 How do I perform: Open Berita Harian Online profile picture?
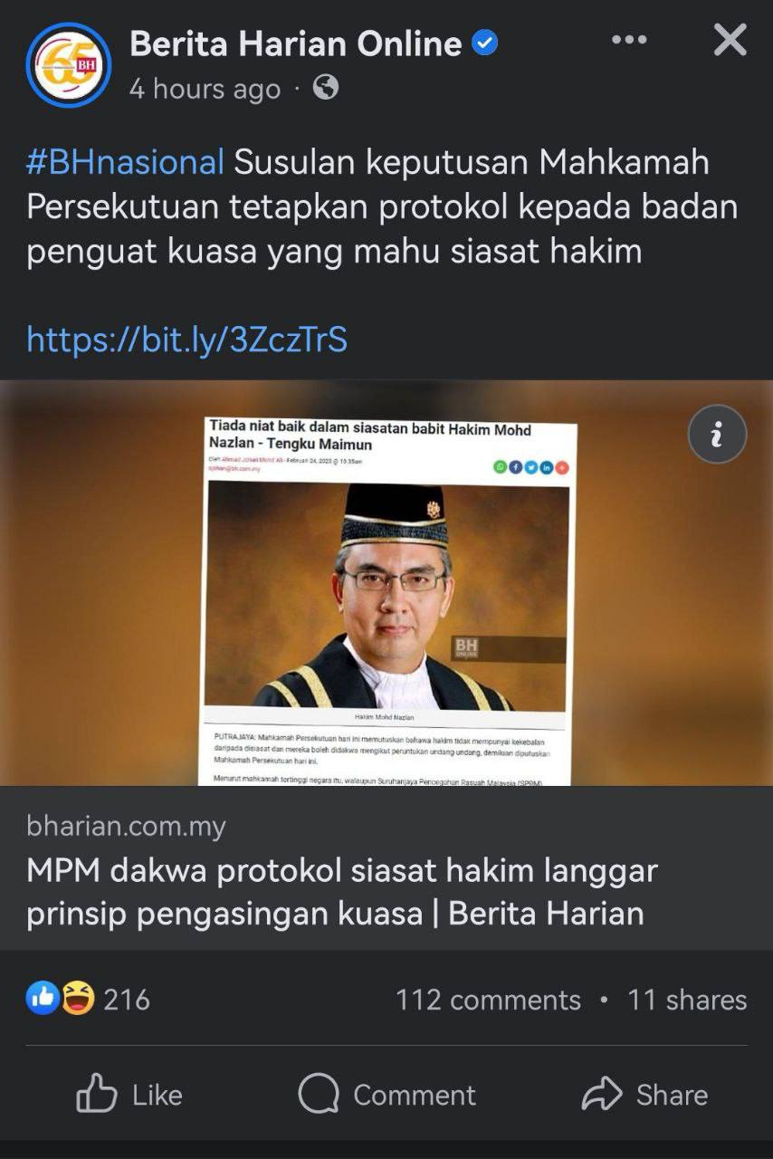pyautogui.click(x=69, y=65)
